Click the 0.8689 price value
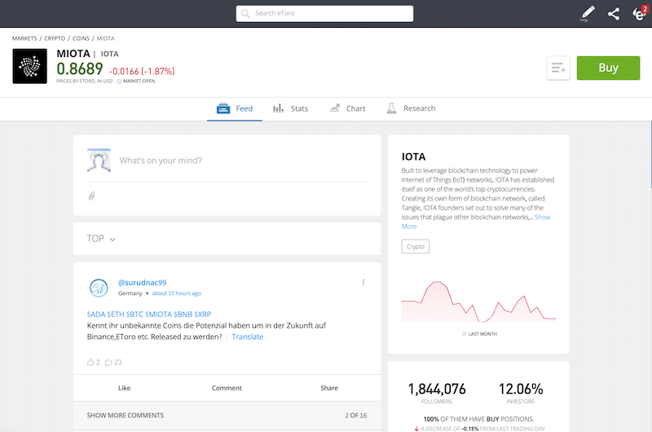The height and width of the screenshot is (432, 652). pos(80,69)
